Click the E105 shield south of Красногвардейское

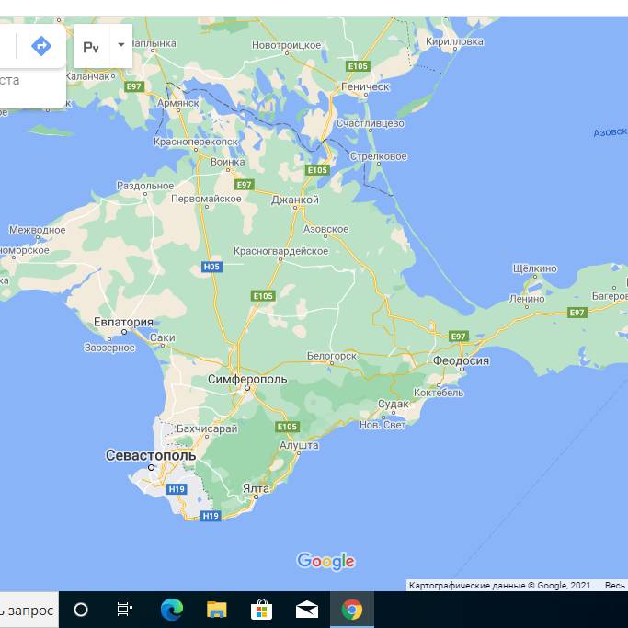[x=263, y=296]
